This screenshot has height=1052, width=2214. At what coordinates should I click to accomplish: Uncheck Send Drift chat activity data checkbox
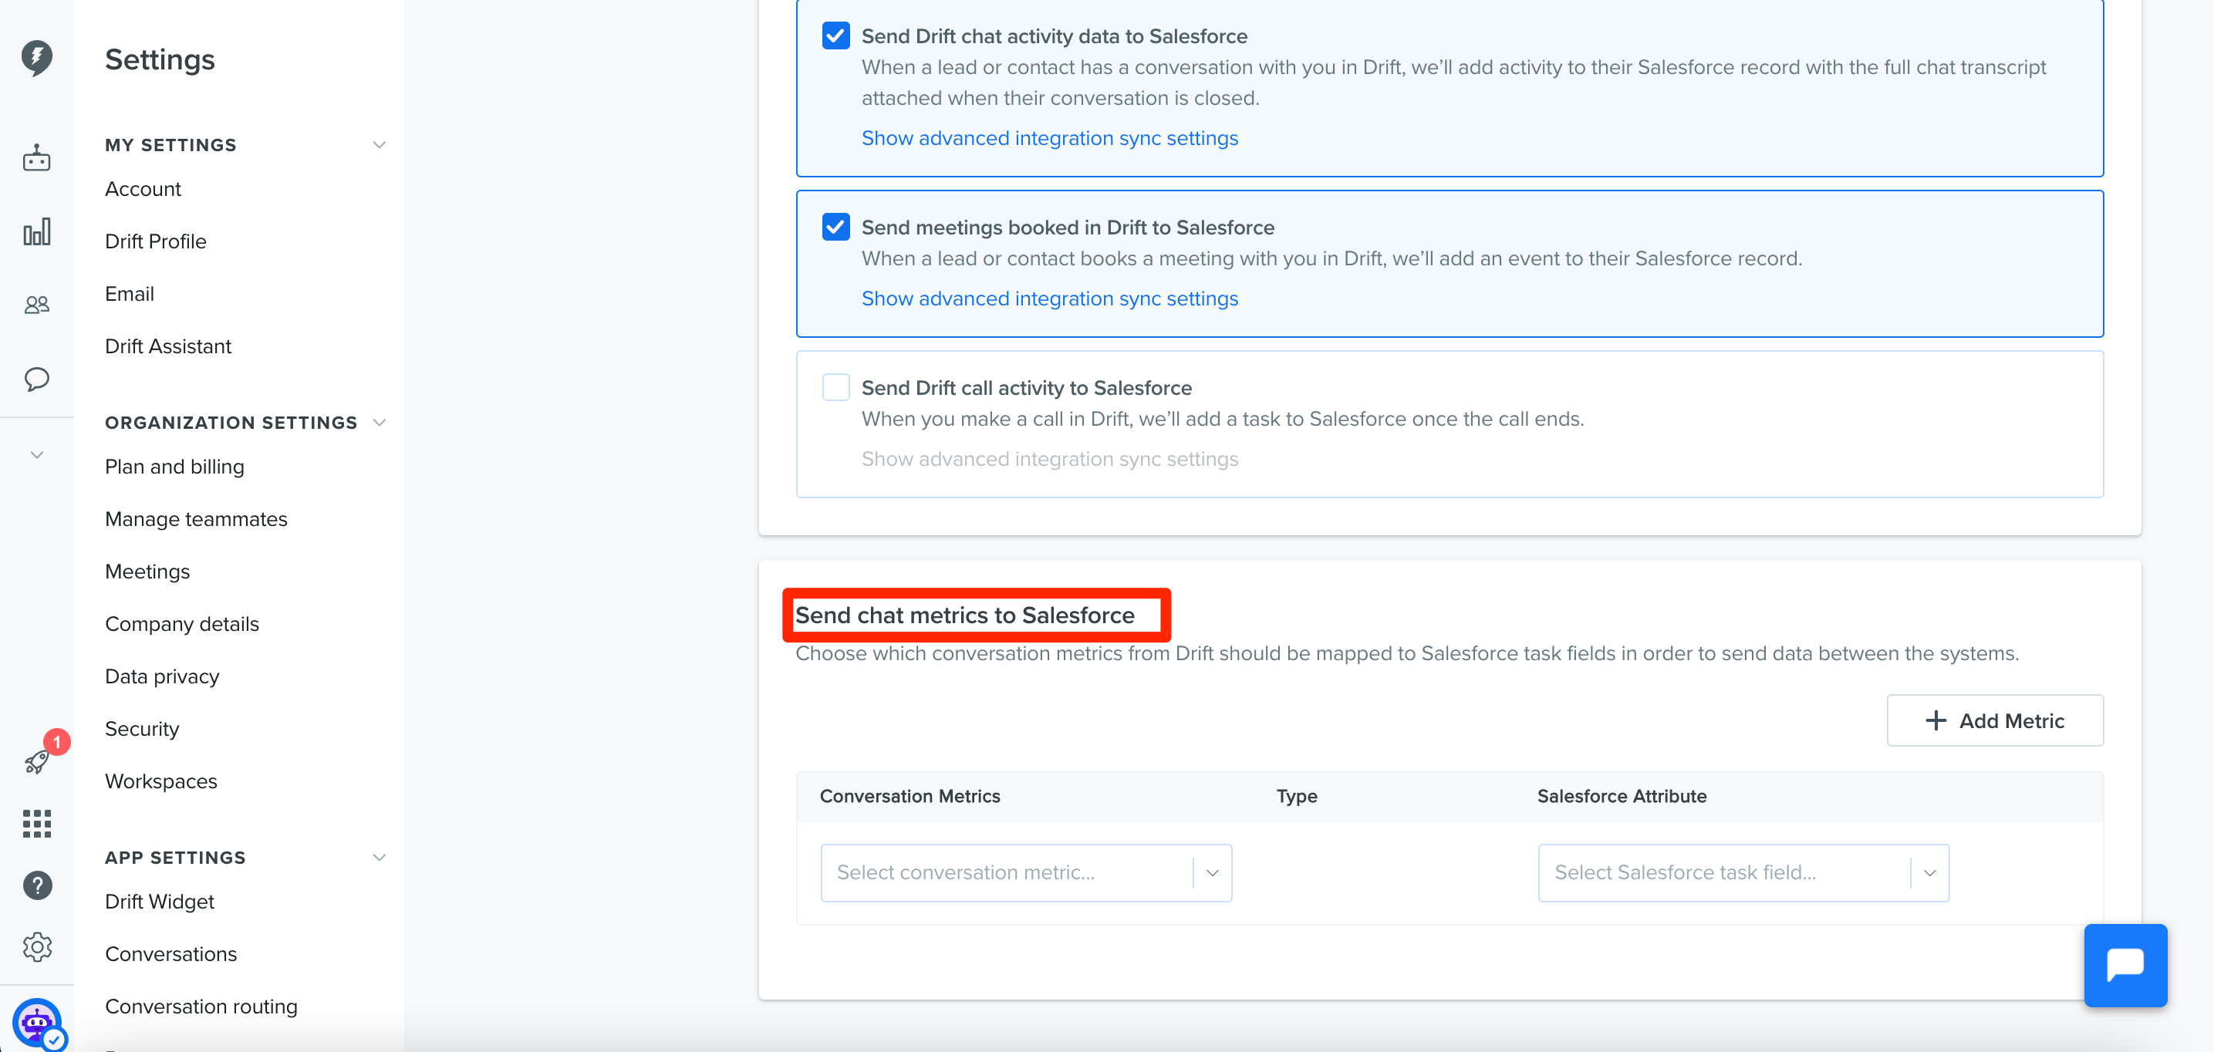835,36
